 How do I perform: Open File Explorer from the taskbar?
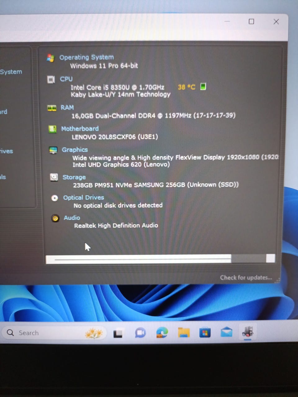[184, 333]
